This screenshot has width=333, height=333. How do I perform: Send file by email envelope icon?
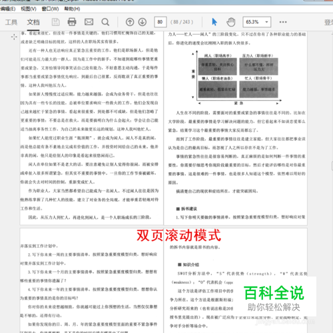pyautogui.click(x=89, y=22)
